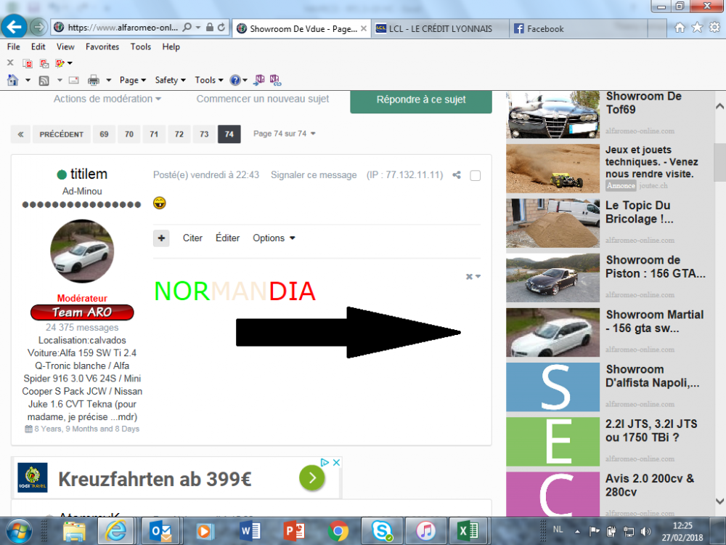Expand the 'Page 74 sur 74' dropdown
Viewport: 726px width, 545px height.
tap(284, 134)
